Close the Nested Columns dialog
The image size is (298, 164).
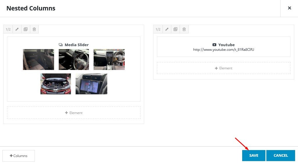(x=289, y=8)
